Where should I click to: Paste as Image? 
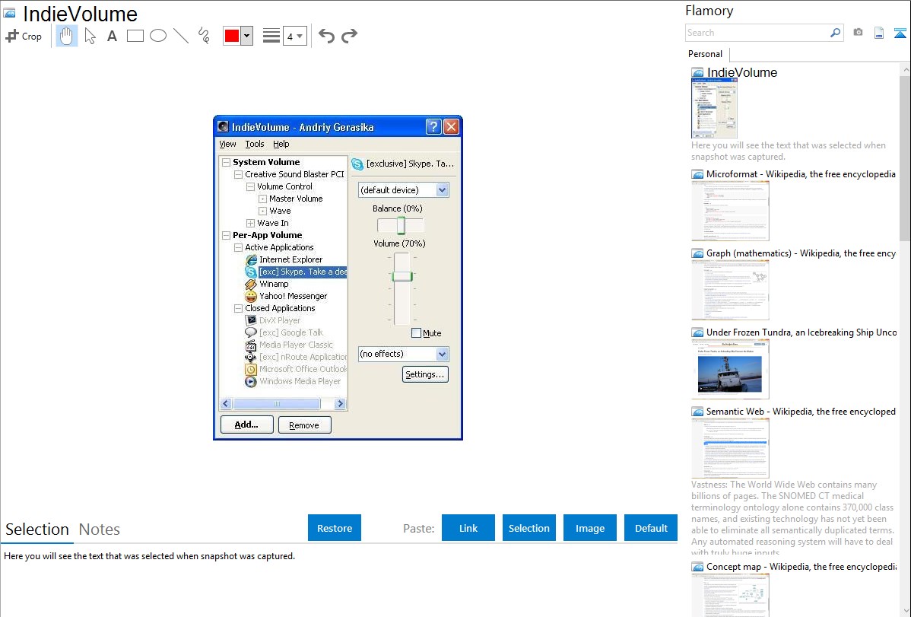[590, 528]
